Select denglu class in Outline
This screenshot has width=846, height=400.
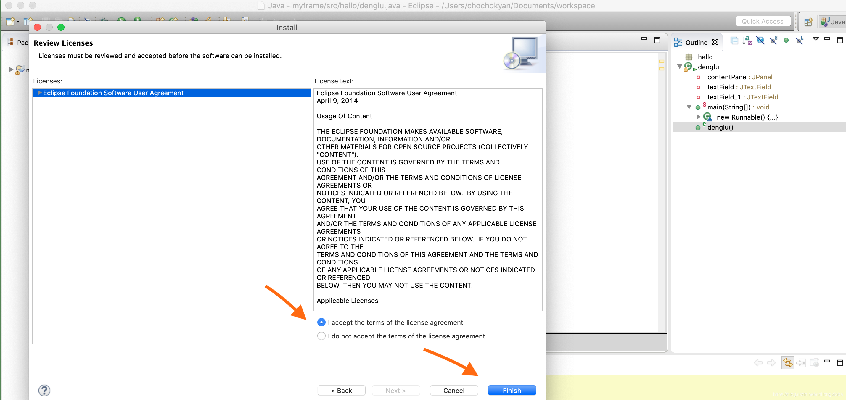coord(708,67)
